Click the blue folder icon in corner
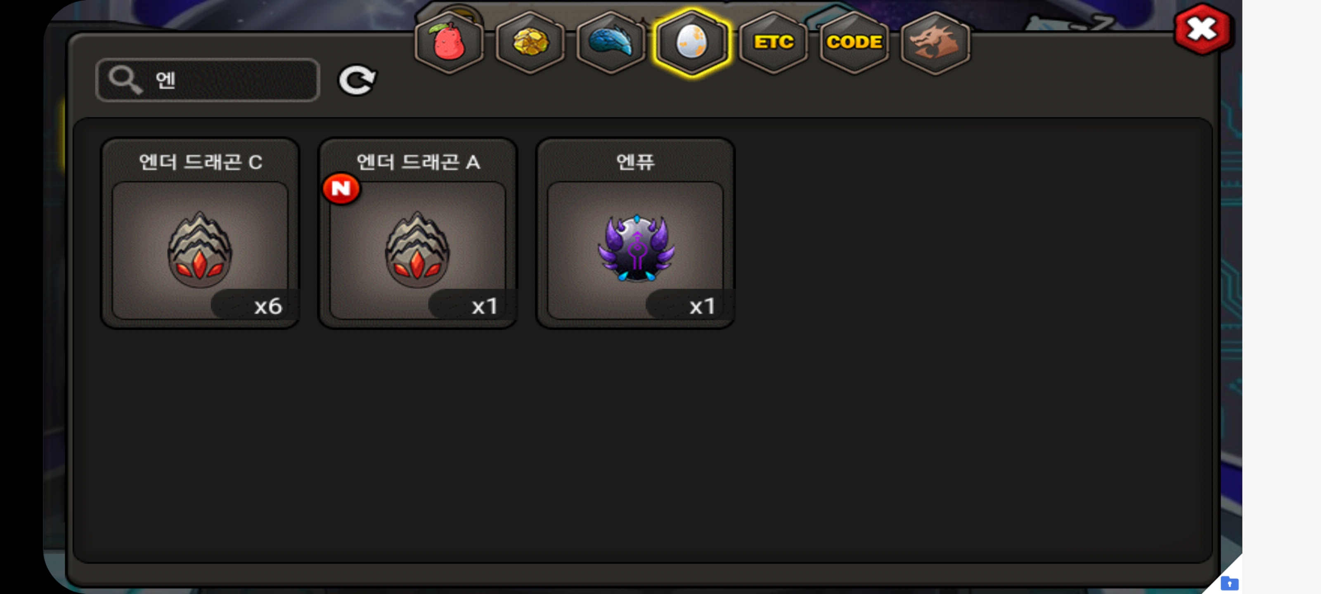1321x594 pixels. [x=1230, y=583]
